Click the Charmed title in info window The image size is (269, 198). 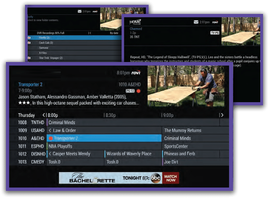point(136,29)
